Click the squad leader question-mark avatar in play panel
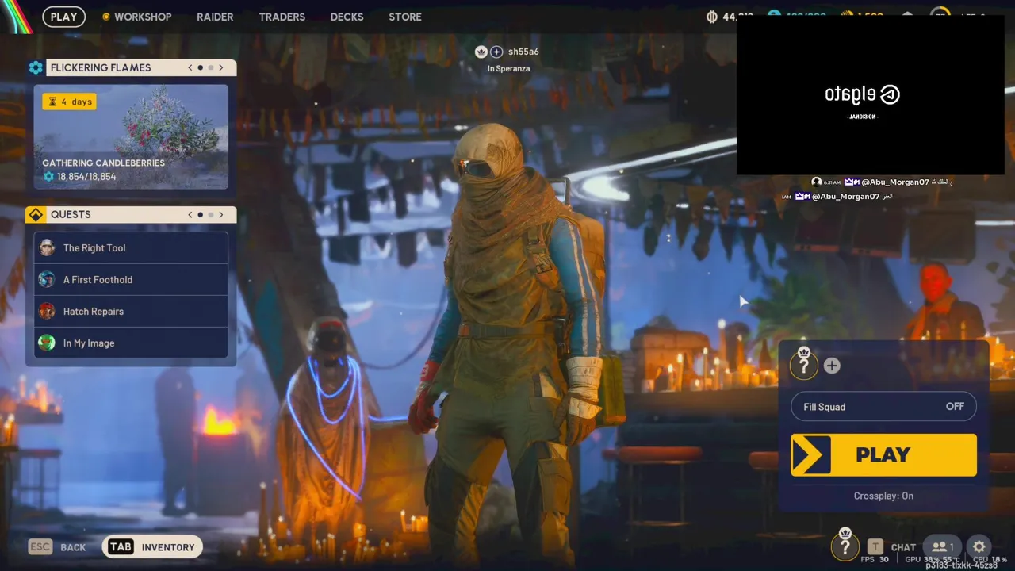Image resolution: width=1015 pixels, height=571 pixels. click(x=804, y=365)
